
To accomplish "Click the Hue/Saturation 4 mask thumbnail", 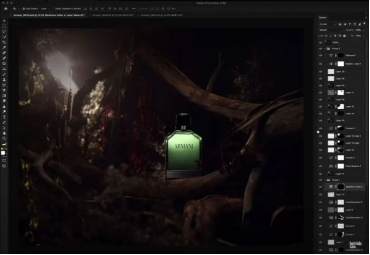I will point(341,218).
